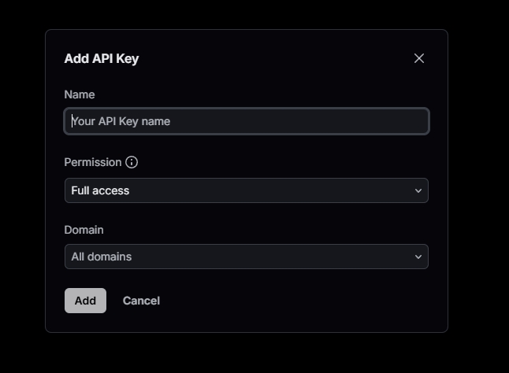Click the 'Add API Key' dialog heading
509x373 pixels.
pyautogui.click(x=102, y=58)
